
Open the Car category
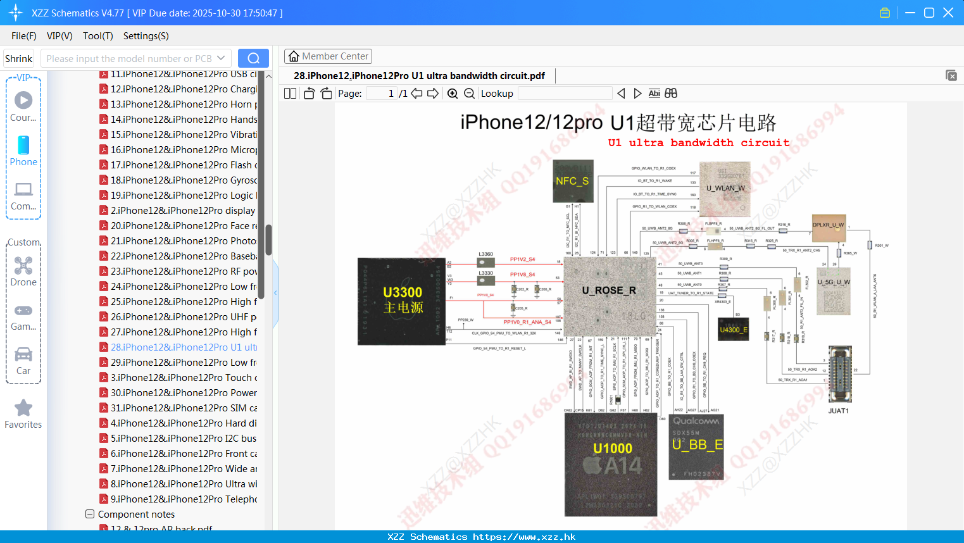point(23,354)
